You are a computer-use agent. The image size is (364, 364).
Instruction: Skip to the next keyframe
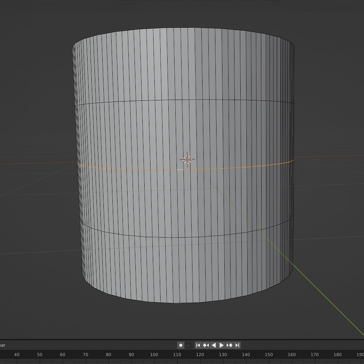click(230, 345)
